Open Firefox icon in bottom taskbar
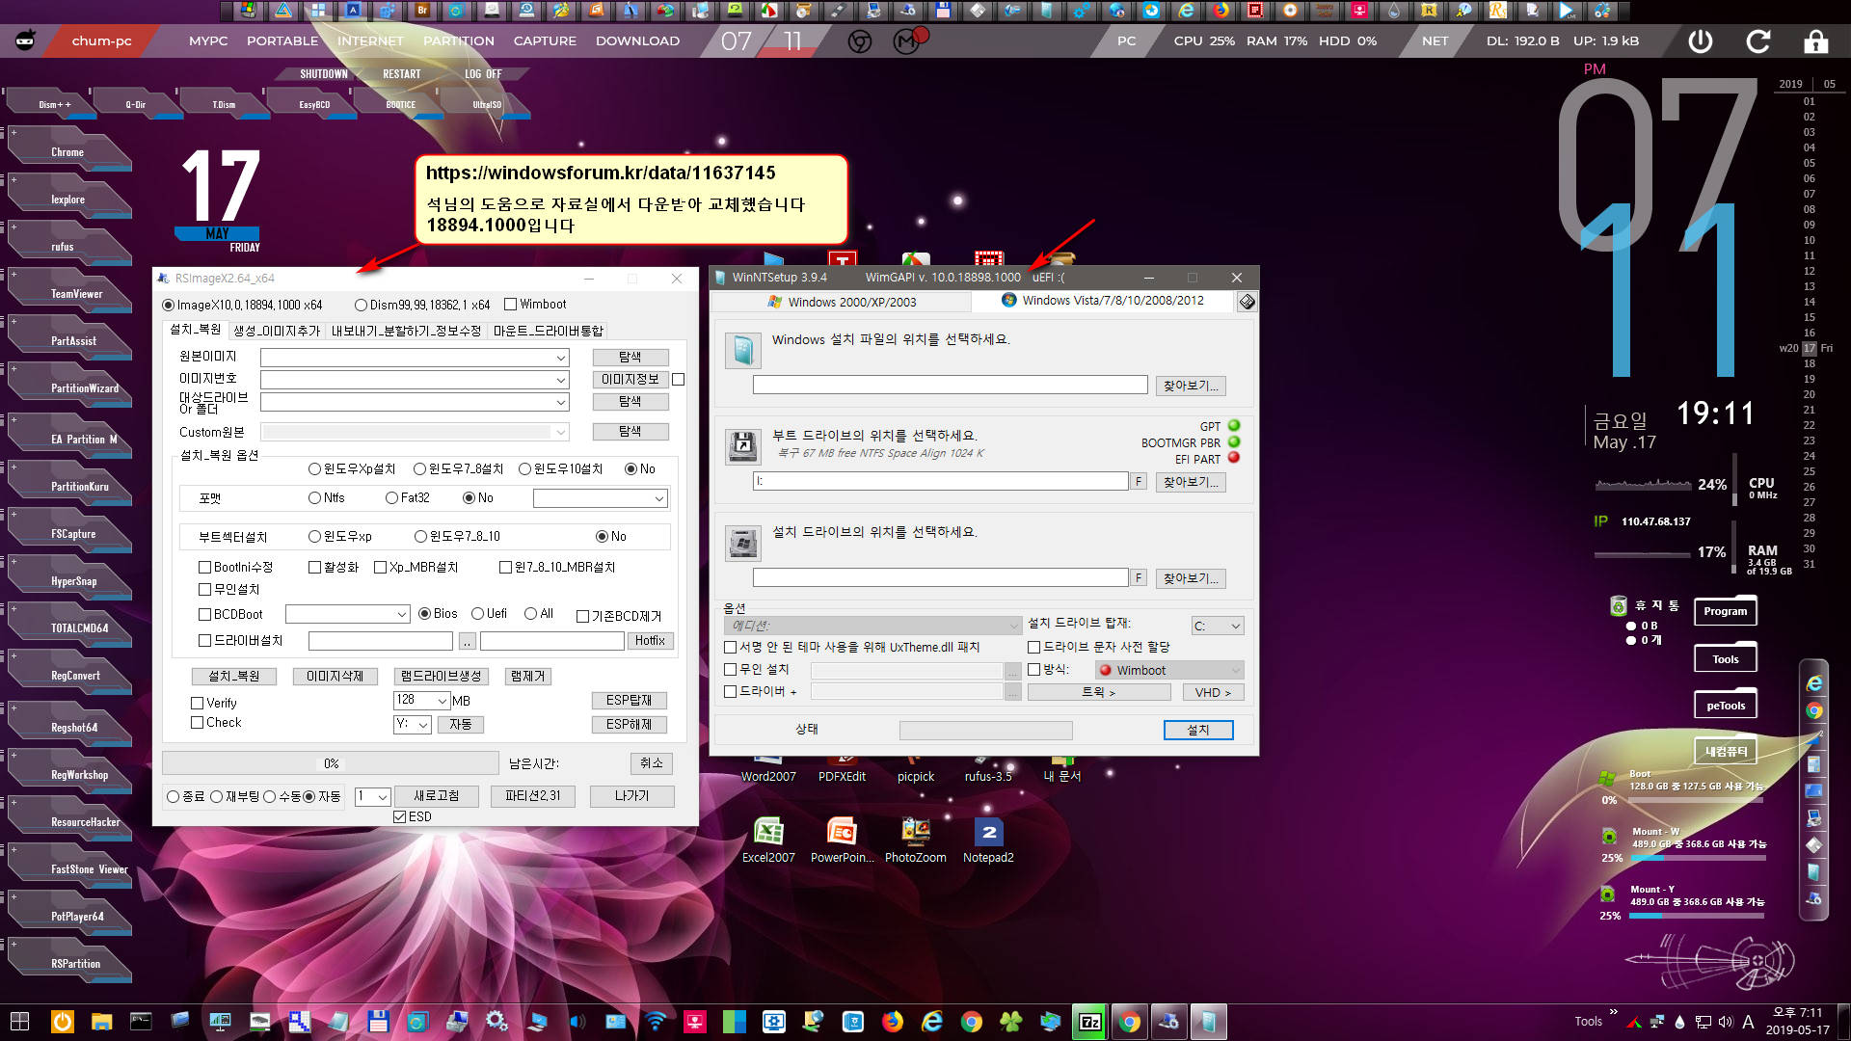 tap(893, 1022)
